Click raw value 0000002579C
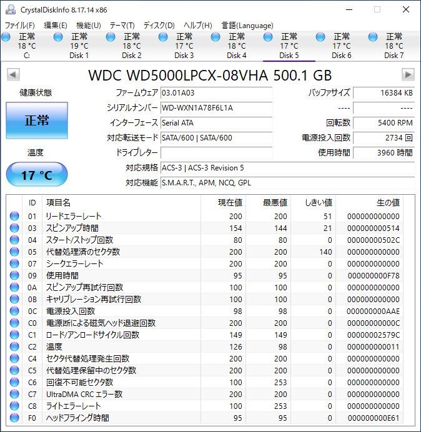The image size is (421, 432). pyautogui.click(x=374, y=335)
